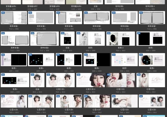This screenshot has width=167, height=117.
Task: Click the PSD badge on 红唇女孩4 thumbnail
Action: (3, 96)
